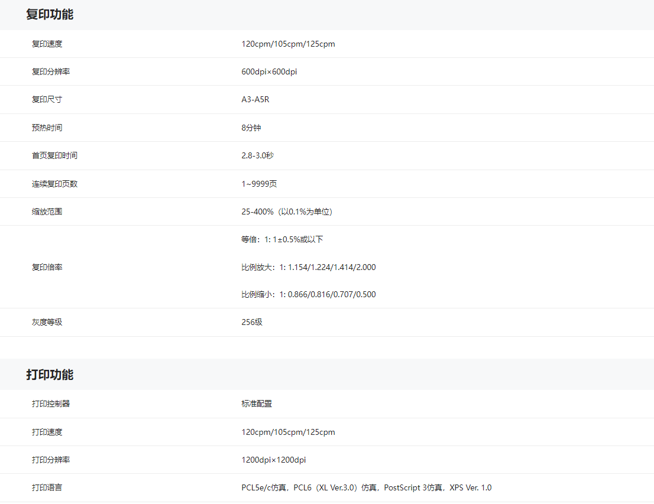
Task: Select the 2.8-3.0秒 first copy time value
Action: point(257,155)
